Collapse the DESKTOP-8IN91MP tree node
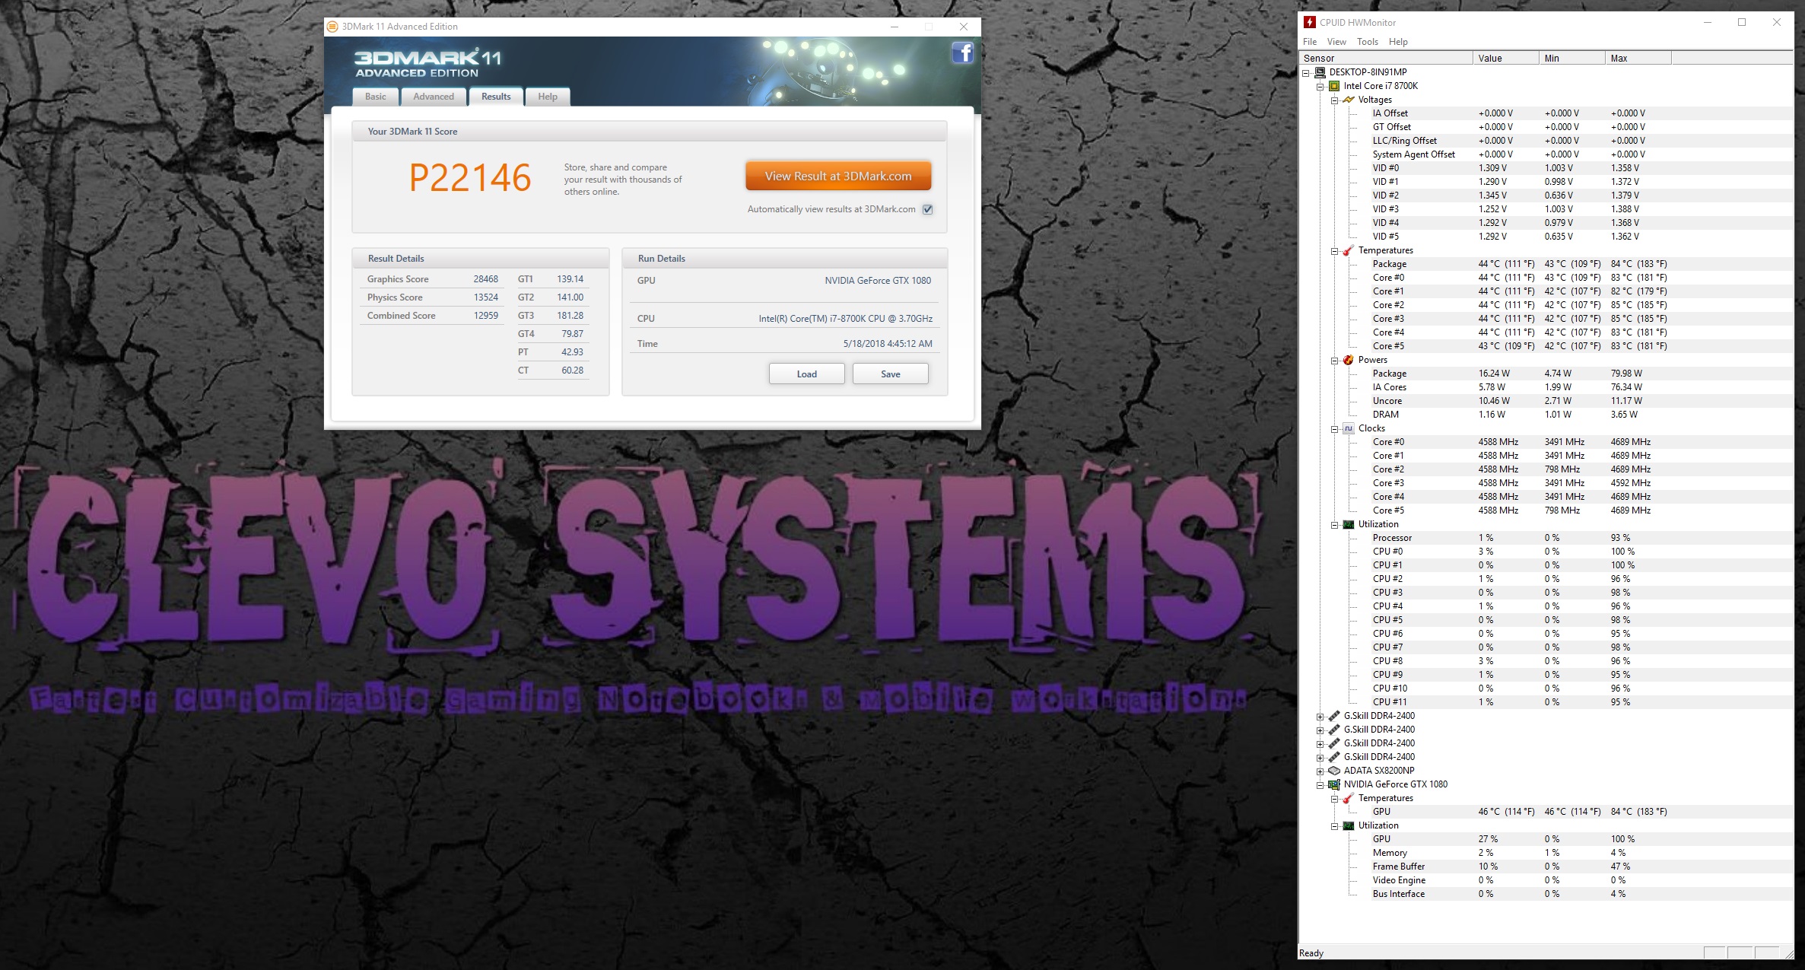 click(x=1306, y=73)
